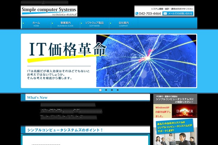Go to the ホーム HOME menu item
Viewport: 218px width, 145px height.
(36, 24)
